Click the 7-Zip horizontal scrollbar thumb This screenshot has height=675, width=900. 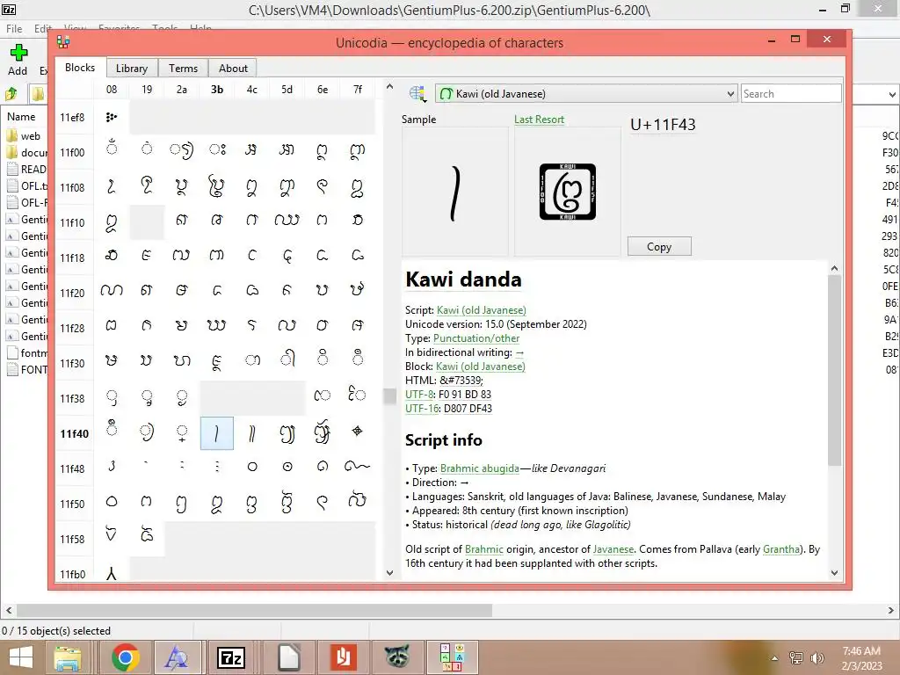click(x=254, y=610)
